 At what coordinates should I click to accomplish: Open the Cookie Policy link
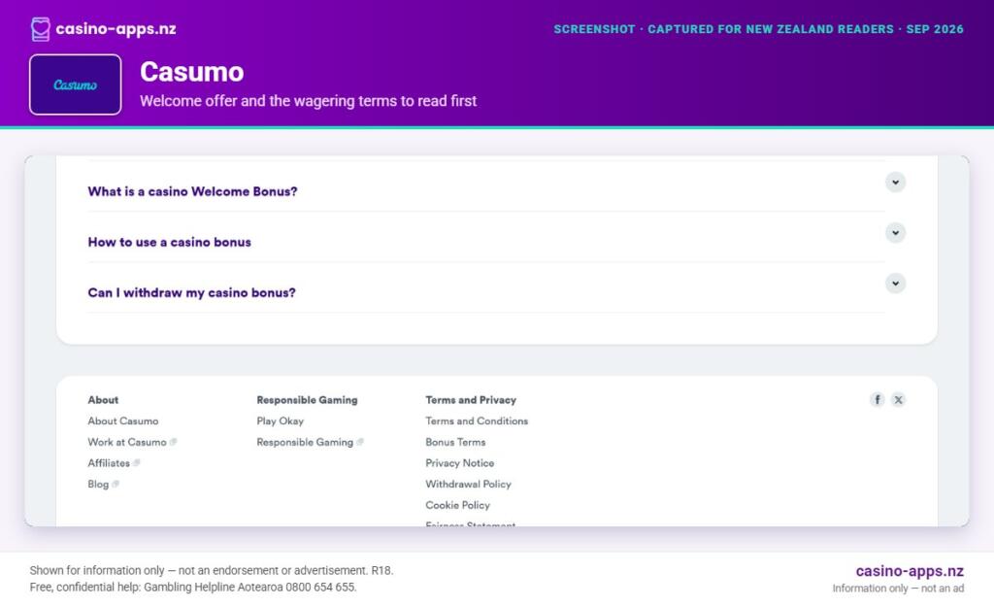click(x=458, y=505)
